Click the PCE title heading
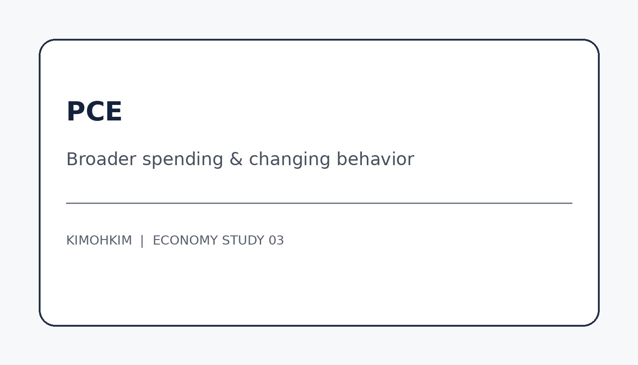Viewport: 638px width, 365px height. click(94, 112)
